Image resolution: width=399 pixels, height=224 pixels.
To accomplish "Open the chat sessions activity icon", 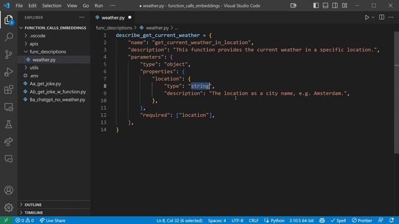I will tap(9, 159).
